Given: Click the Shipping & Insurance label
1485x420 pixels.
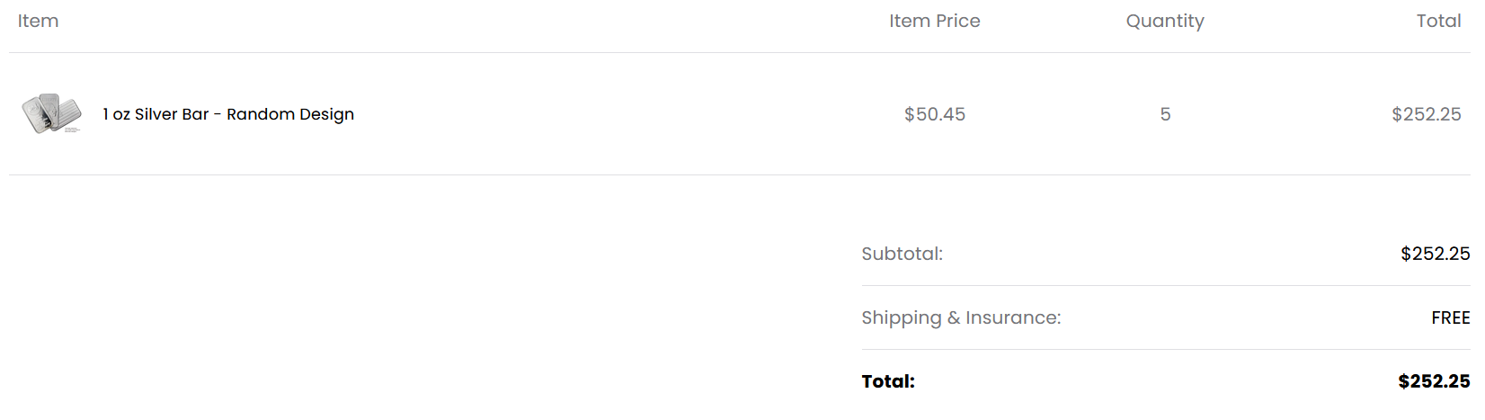Looking at the screenshot, I should click(x=960, y=317).
